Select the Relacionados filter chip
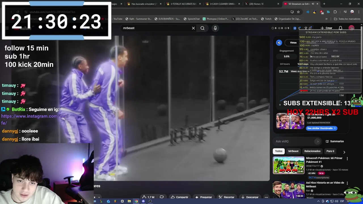363x204 pixels. click(x=312, y=151)
